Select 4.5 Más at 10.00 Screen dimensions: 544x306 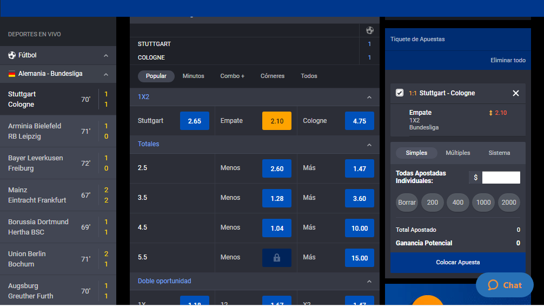(360, 228)
